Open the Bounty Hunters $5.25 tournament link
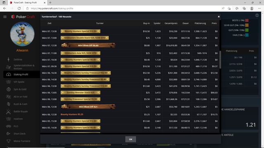Image resolution: width=264 pixels, height=148 pixels. pyautogui.click(x=72, y=114)
